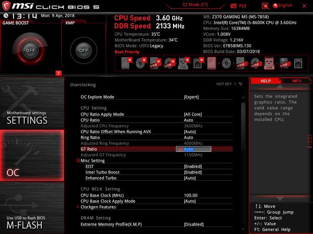Click the scroll up arrow of settings list
Viewport: 313px width, 234px height.
pyautogui.click(x=243, y=97)
